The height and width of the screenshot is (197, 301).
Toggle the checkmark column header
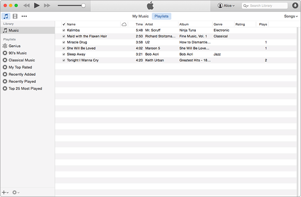[x=64, y=24]
